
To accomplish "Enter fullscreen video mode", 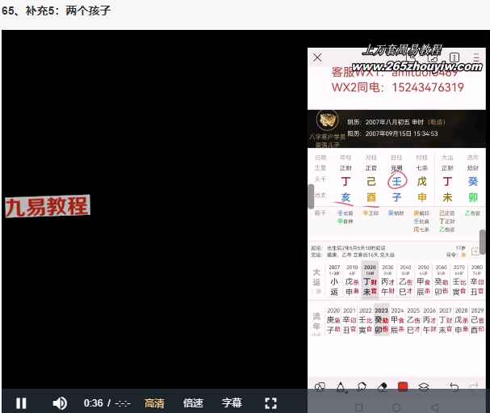I will pyautogui.click(x=271, y=402).
